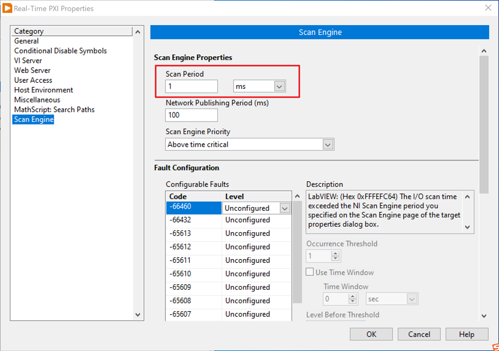Select the User Access category

click(x=33, y=80)
